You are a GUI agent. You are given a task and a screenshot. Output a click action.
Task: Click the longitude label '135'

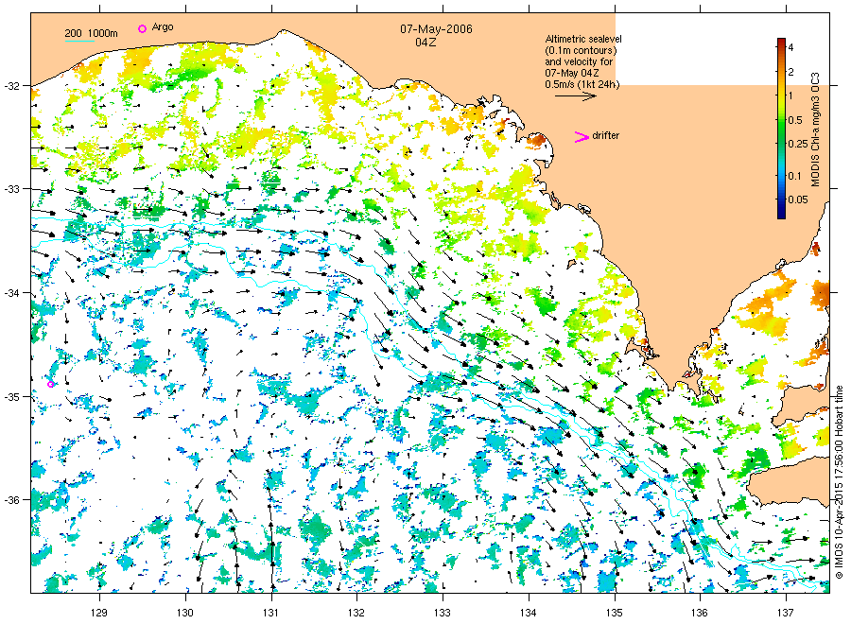(614, 613)
